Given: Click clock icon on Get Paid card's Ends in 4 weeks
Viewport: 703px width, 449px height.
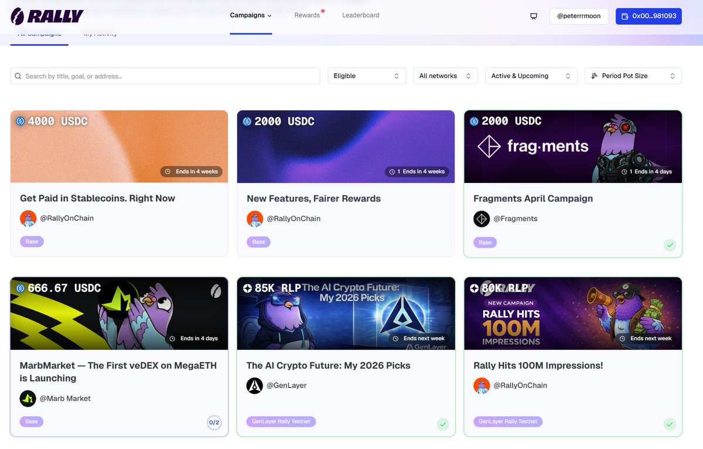Looking at the screenshot, I should [168, 172].
